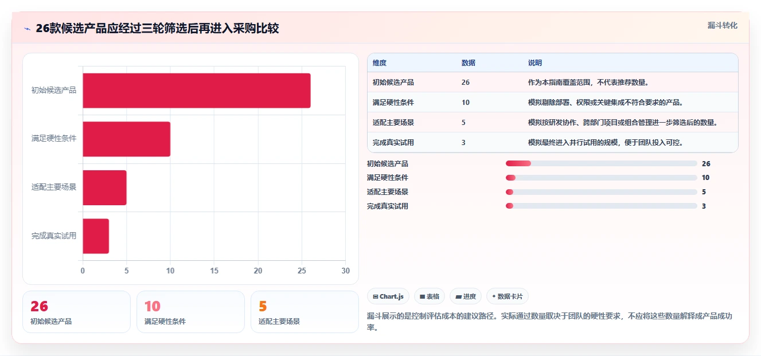
Task: Click the 数据卡片 tag
Action: click(508, 296)
